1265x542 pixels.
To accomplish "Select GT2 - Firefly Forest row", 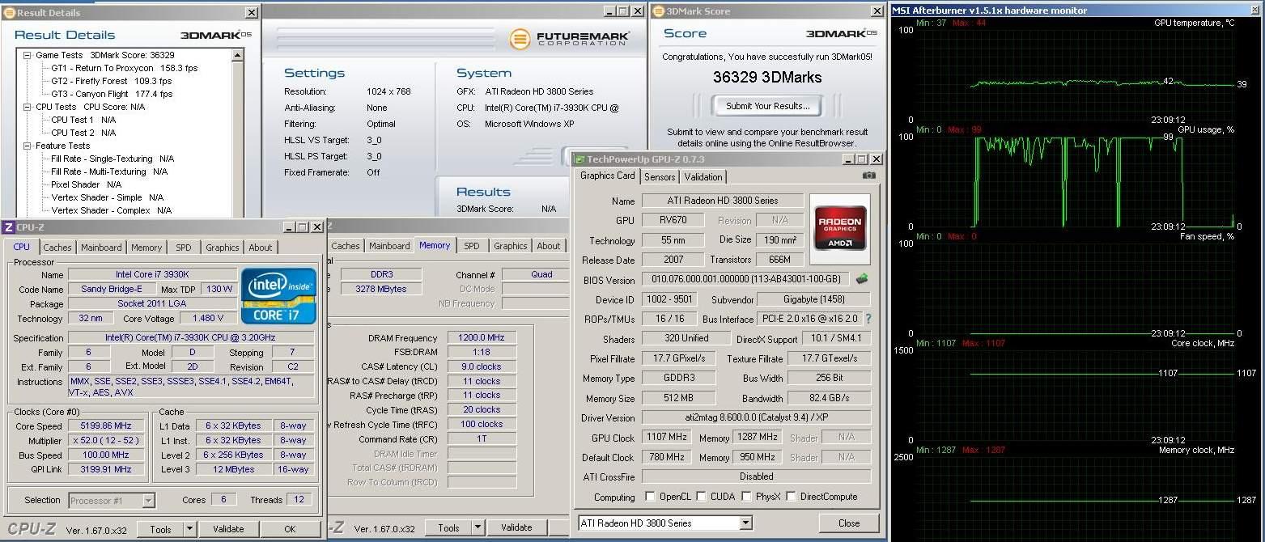I will pyautogui.click(x=111, y=81).
